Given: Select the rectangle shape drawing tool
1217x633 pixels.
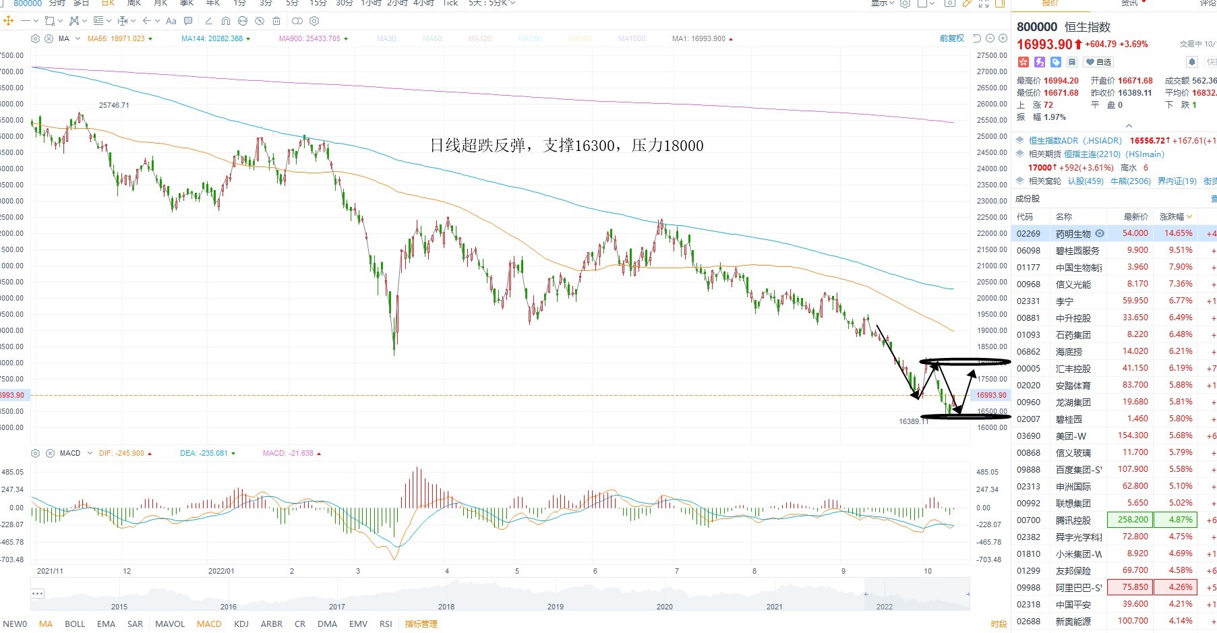Looking at the screenshot, I should coord(50,21).
